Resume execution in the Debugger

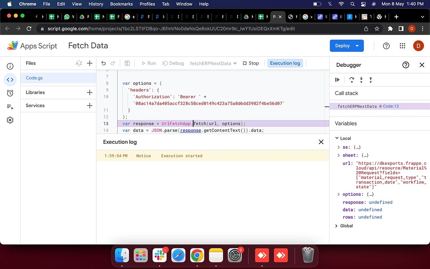click(x=337, y=79)
